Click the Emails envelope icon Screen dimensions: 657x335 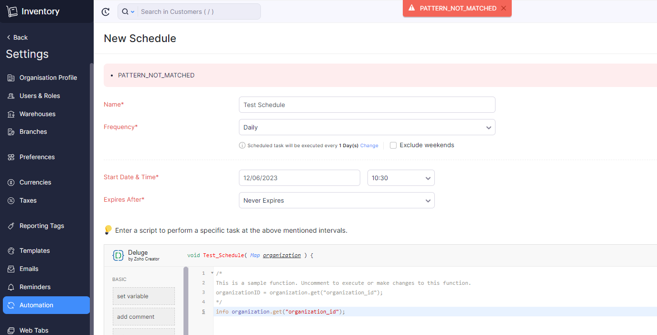click(x=11, y=269)
